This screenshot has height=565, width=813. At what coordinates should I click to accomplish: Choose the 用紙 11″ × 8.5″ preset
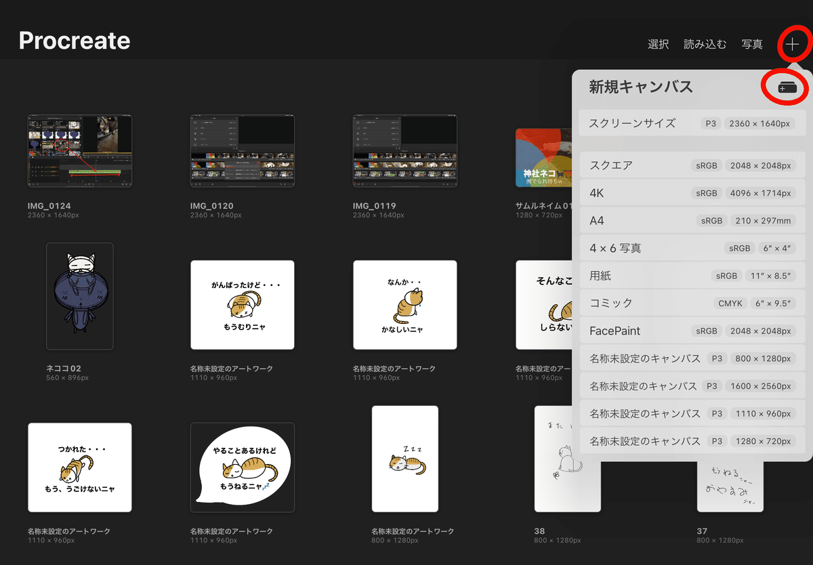coord(692,276)
